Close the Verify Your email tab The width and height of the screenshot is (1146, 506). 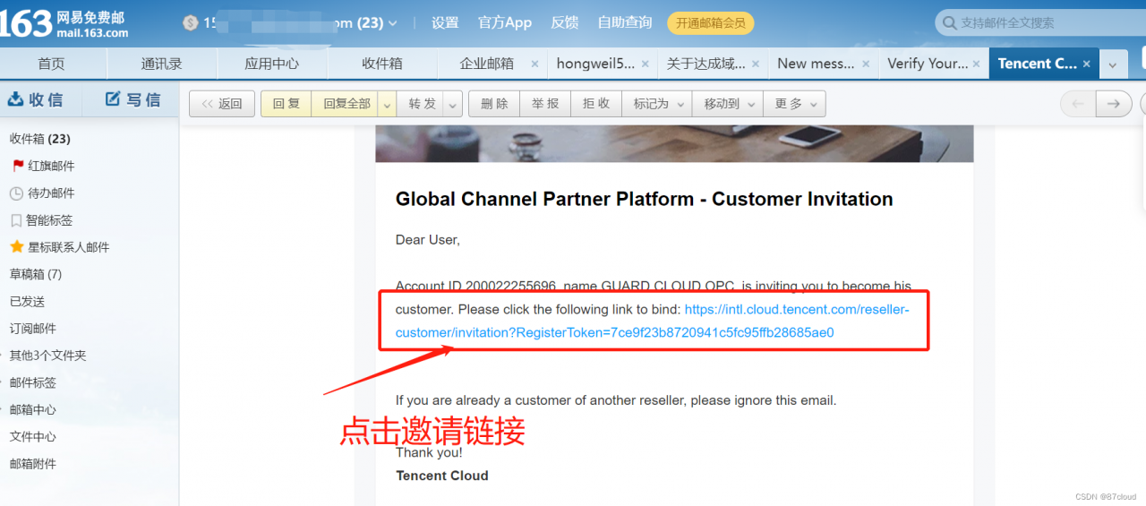pyautogui.click(x=977, y=64)
